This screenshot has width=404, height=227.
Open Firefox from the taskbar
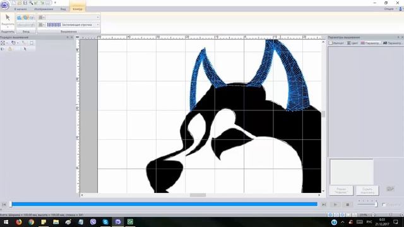click(x=19, y=222)
